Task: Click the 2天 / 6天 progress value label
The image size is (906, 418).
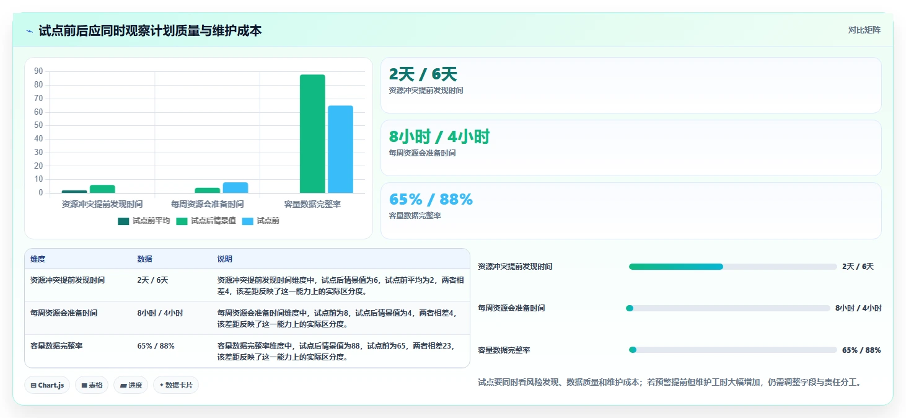Action: (x=858, y=267)
